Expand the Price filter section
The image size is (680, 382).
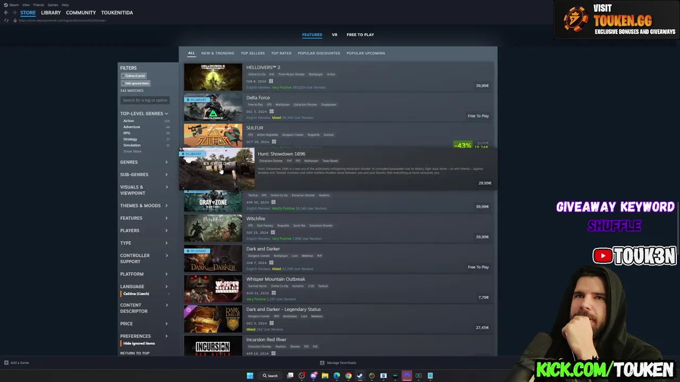(x=144, y=324)
